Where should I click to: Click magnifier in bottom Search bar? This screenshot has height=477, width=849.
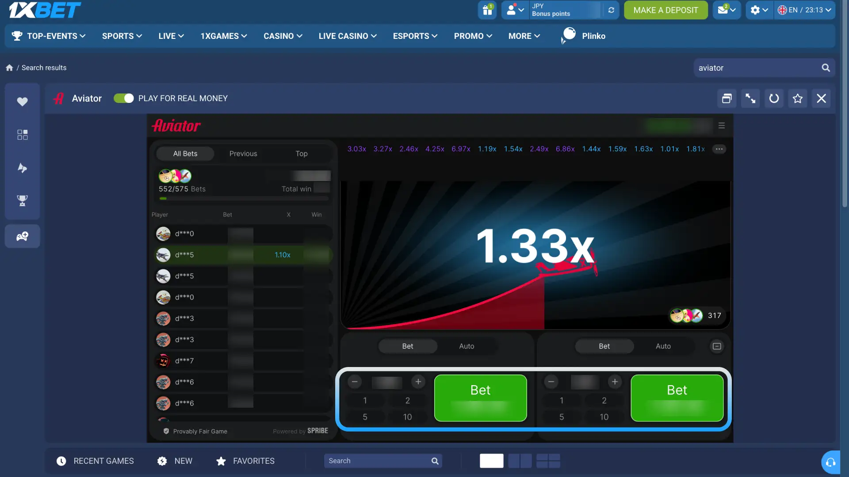tap(435, 461)
